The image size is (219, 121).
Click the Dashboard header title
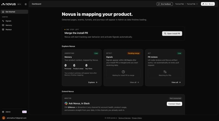coord(36,4)
